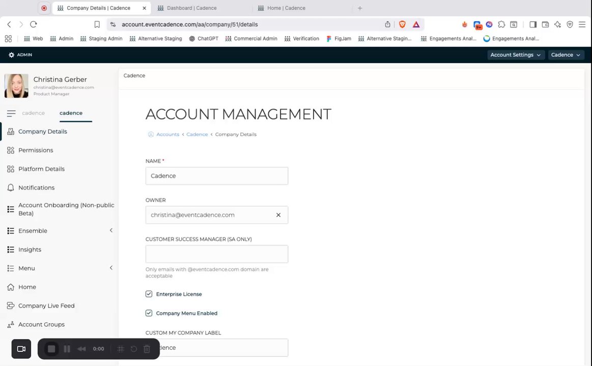Open the Cadence account dropdown
The width and height of the screenshot is (592, 366).
click(566, 55)
